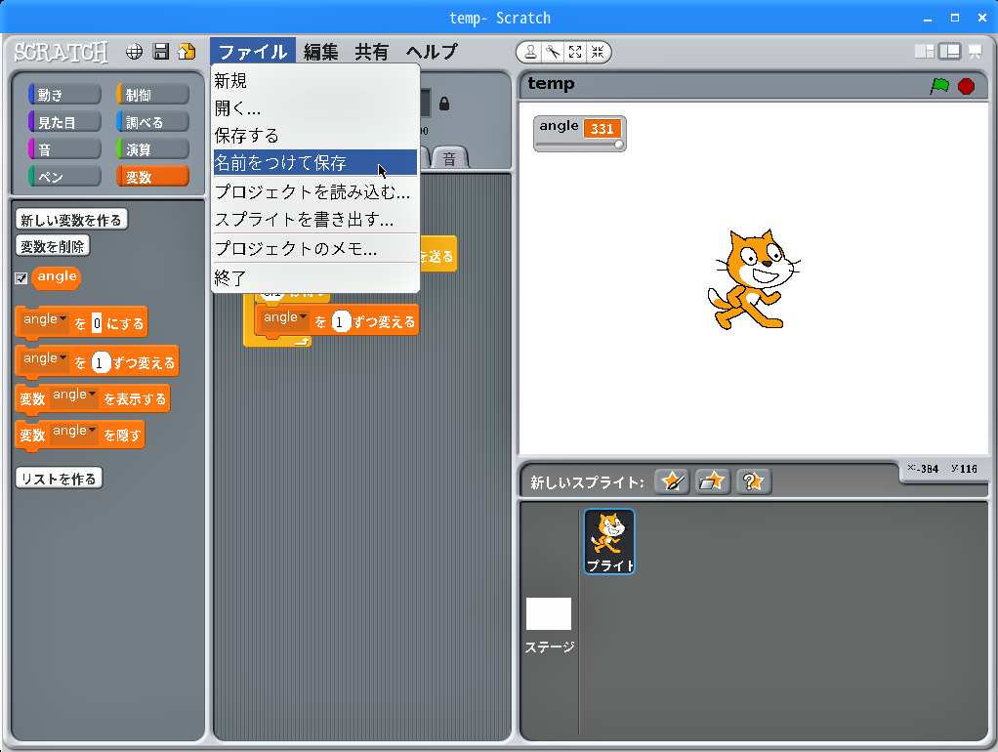998x752 pixels.
Task: Open angle dropdown in 'を表示する' block
Action: pos(74,396)
